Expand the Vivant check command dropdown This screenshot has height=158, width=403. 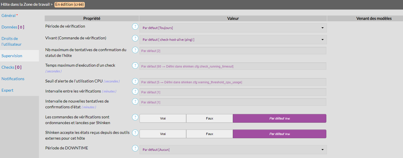point(233,40)
